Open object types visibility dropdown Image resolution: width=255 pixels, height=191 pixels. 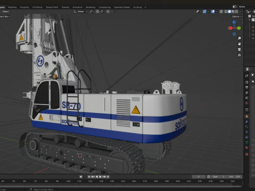(x=199, y=12)
